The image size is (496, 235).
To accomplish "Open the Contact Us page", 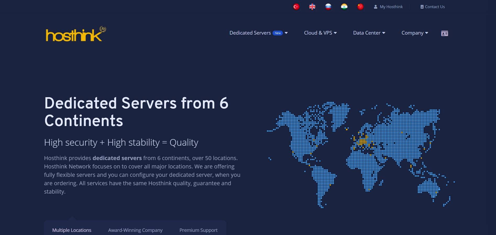I will pos(433,7).
